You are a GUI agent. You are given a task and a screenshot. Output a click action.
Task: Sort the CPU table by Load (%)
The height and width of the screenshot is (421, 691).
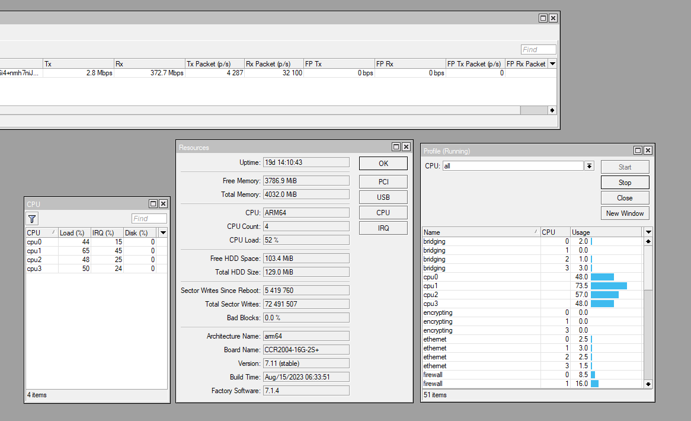[x=73, y=233]
